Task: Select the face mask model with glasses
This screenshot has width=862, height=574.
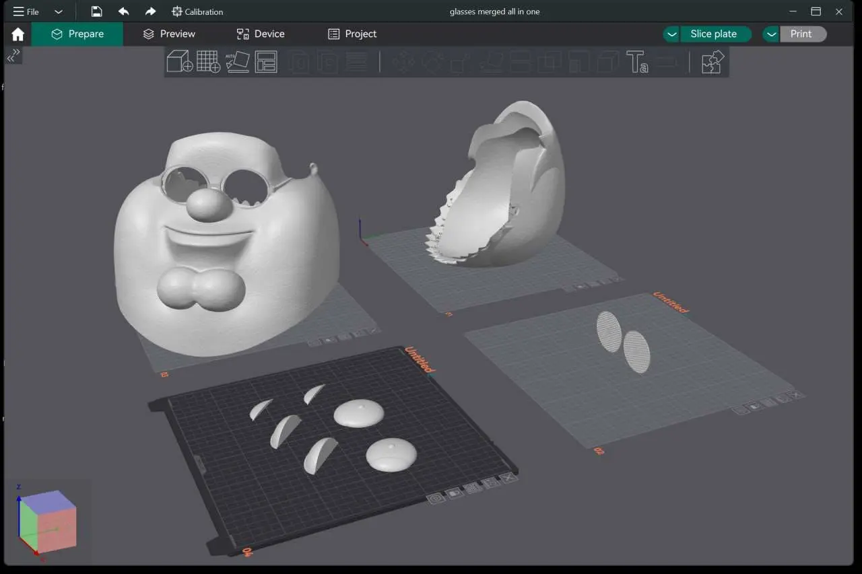Action: coord(226,246)
